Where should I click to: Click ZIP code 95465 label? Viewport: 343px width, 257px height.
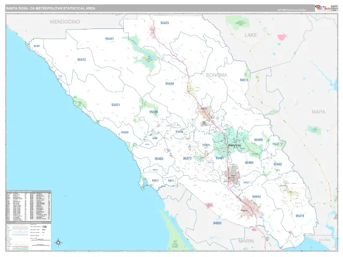pos(159,158)
